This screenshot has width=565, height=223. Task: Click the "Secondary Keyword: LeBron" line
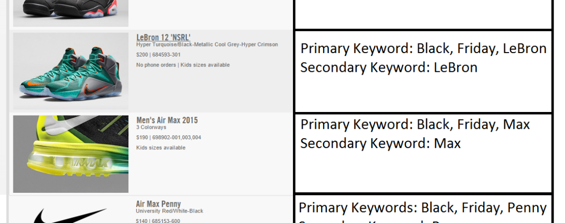pos(389,67)
